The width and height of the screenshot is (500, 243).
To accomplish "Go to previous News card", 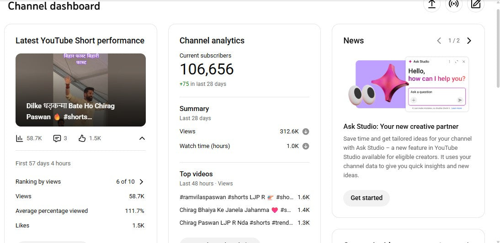I will pyautogui.click(x=439, y=41).
